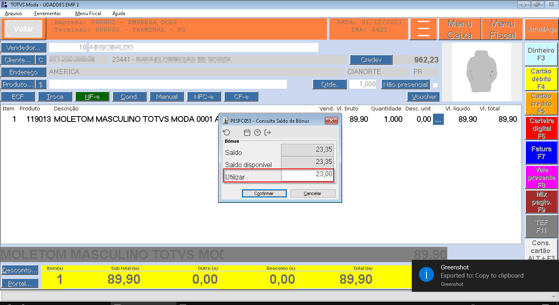The width and height of the screenshot is (559, 305).
Task: Click the help question mark icon
Action: click(x=257, y=132)
